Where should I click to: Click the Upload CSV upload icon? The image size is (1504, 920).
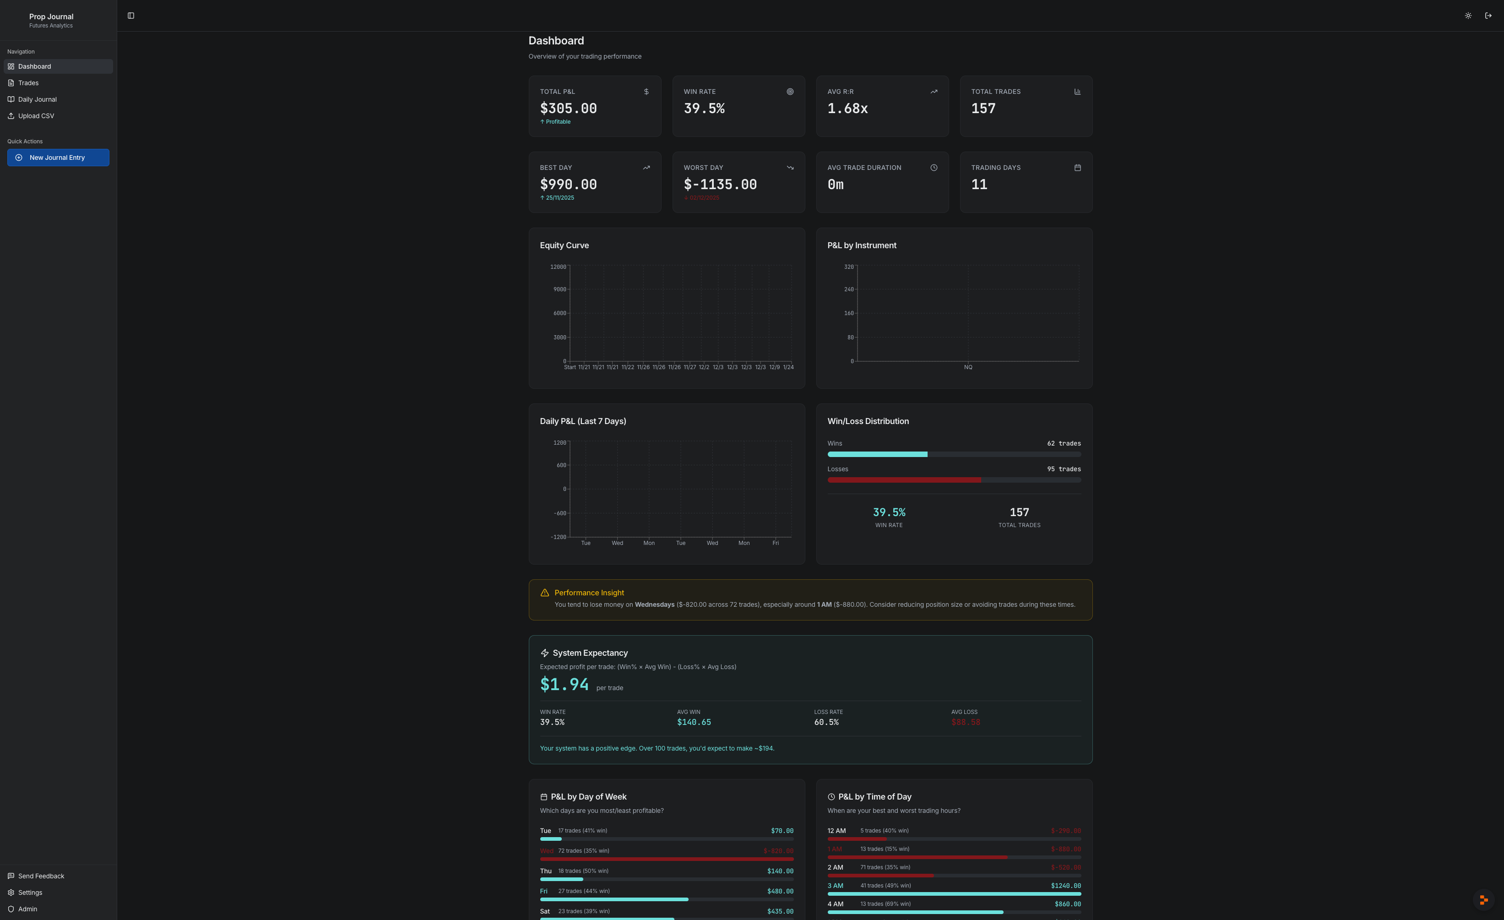[x=11, y=115]
